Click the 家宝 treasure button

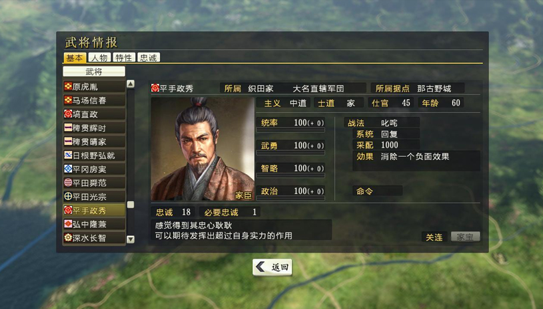[465, 237]
